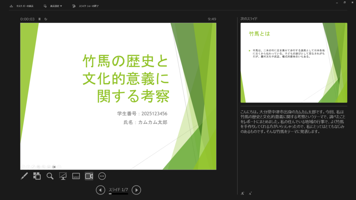Screen dimensions: 356x200
Task: Close the presenter view window
Action: (x=353, y=2)
